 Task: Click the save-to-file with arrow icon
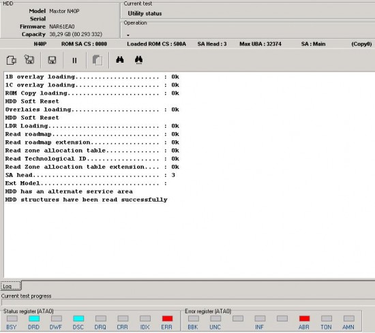pyautogui.click(x=29, y=60)
